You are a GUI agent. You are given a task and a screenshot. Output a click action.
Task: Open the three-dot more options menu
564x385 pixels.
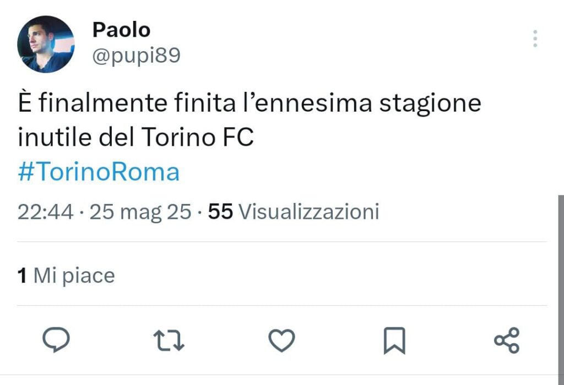point(535,39)
